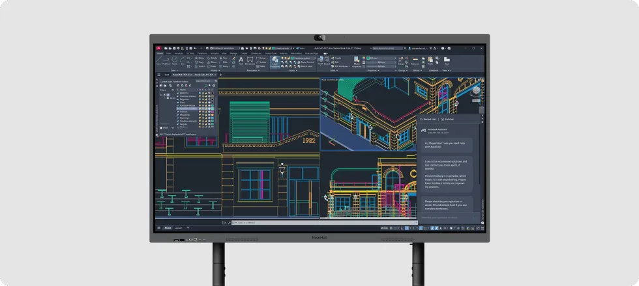Viewport: 639px width, 286px height.
Task: Click Match Layer tool
Action: [x=306, y=66]
